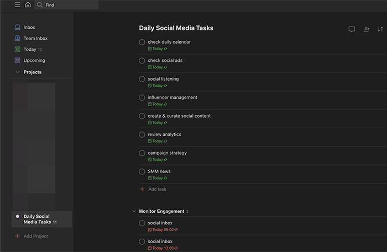
Task: Click the plus icon beside Add task
Action: 142,189
